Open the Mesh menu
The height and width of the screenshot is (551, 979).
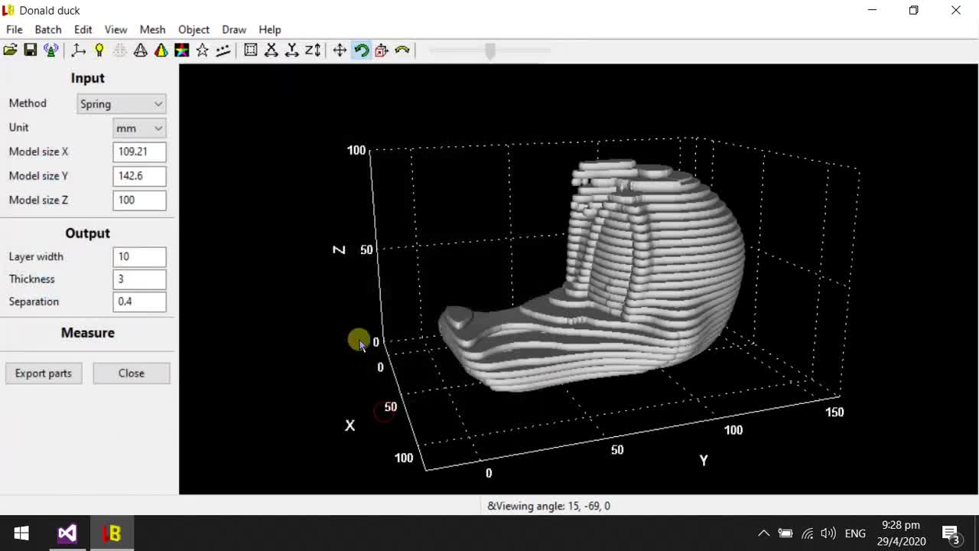pos(152,29)
